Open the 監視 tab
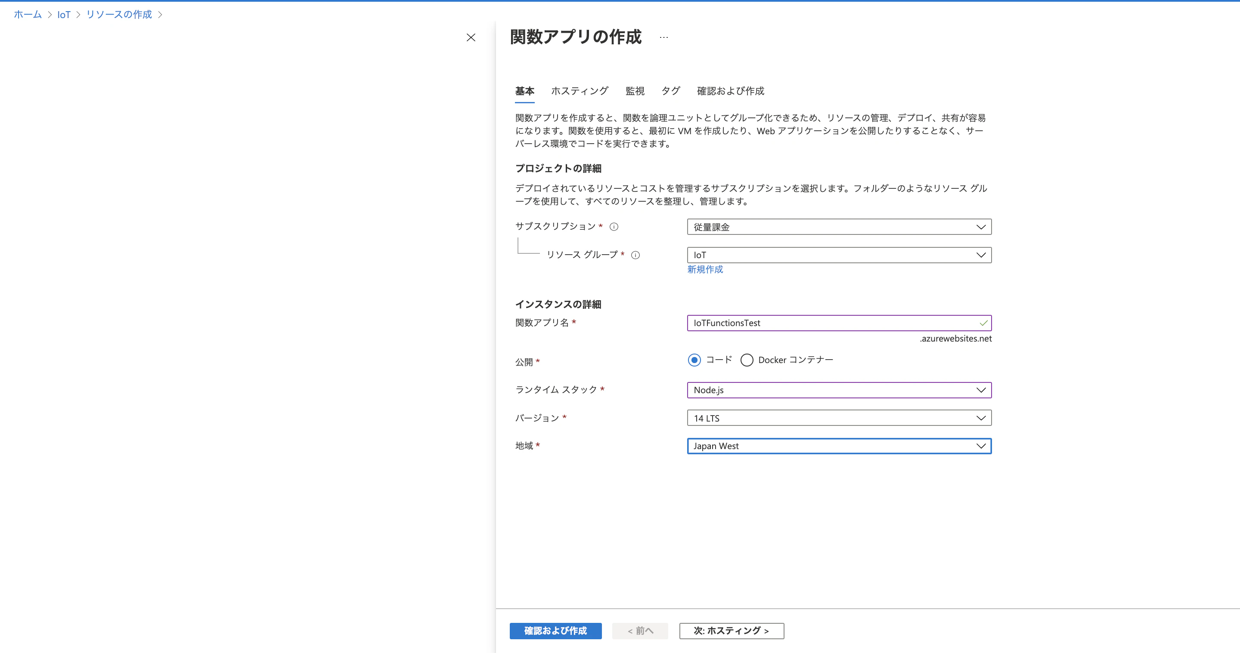Viewport: 1240px width, 653px height. tap(635, 91)
